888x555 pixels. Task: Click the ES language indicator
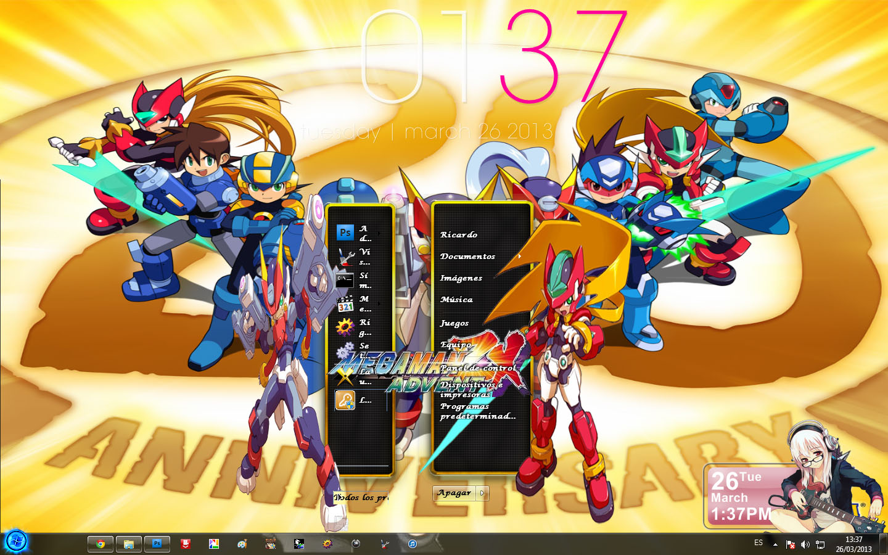(x=758, y=543)
